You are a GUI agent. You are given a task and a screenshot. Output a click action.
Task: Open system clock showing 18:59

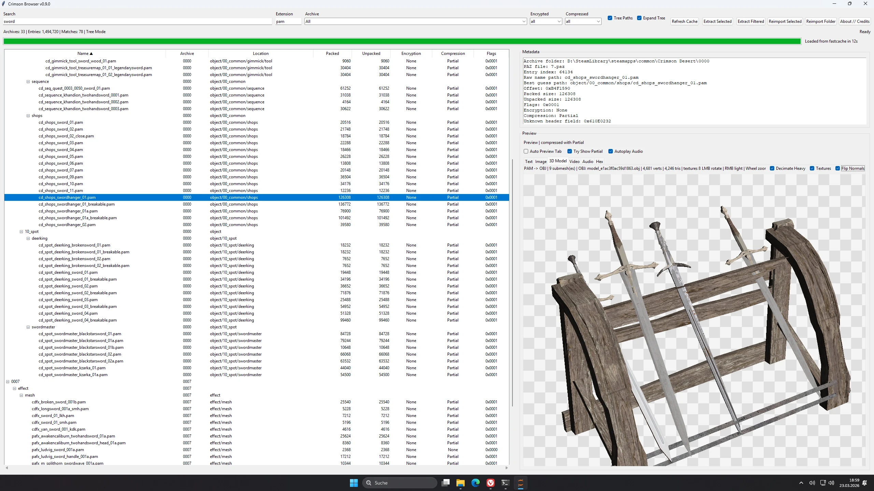(849, 483)
